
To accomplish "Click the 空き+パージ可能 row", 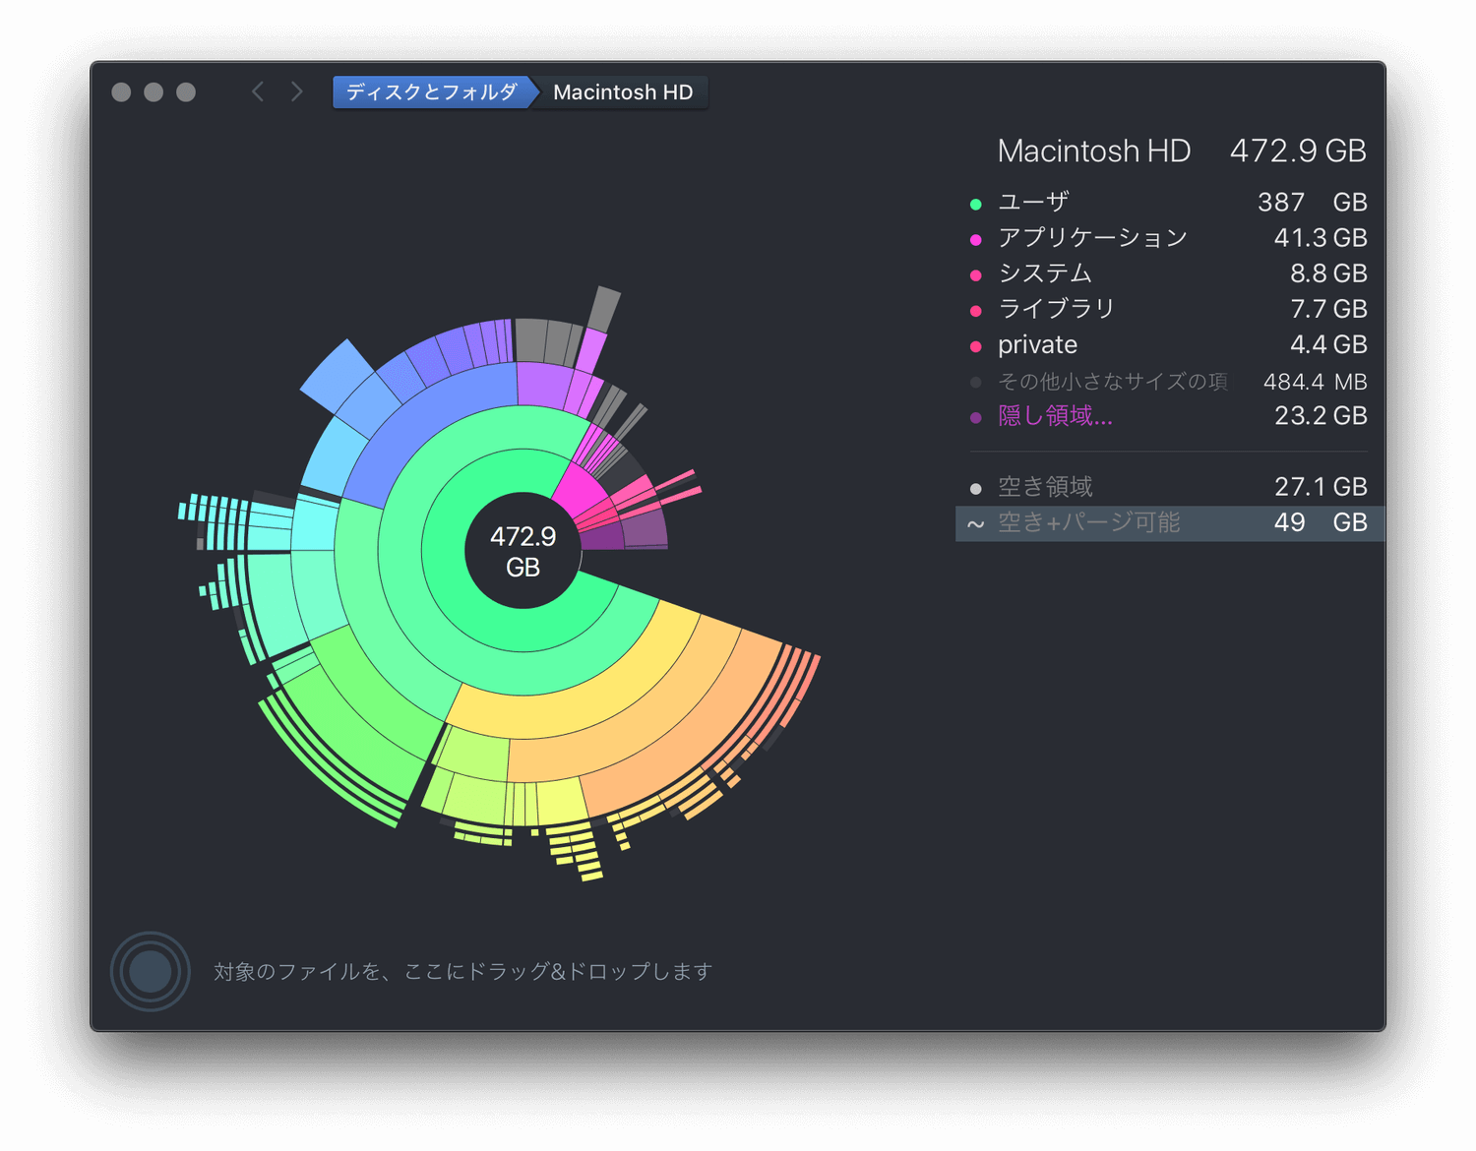I will coord(1170,522).
